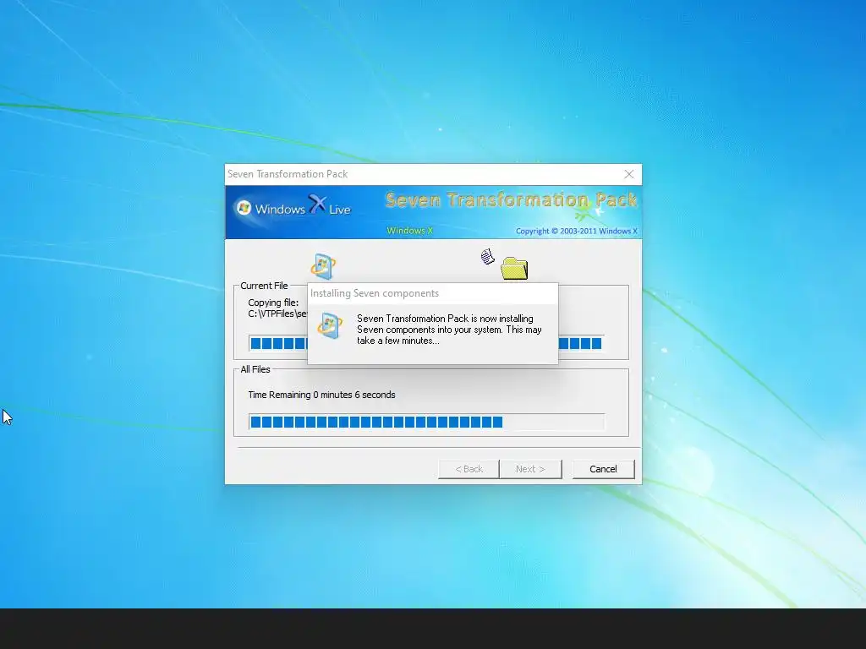
Task: Close the Seven Transformation Pack window
Action: point(628,174)
